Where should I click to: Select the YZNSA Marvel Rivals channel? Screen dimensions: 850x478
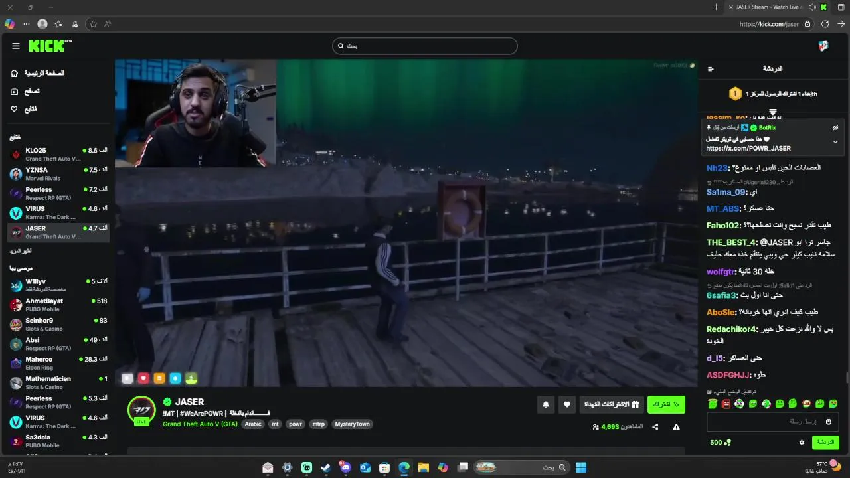point(58,174)
